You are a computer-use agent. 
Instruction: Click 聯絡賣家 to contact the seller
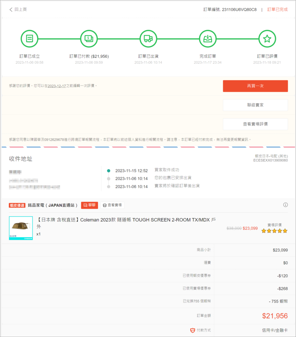(x=255, y=105)
